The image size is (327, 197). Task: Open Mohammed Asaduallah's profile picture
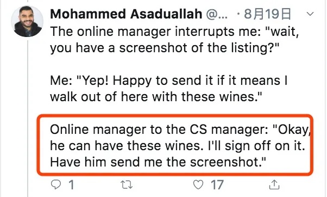click(27, 21)
